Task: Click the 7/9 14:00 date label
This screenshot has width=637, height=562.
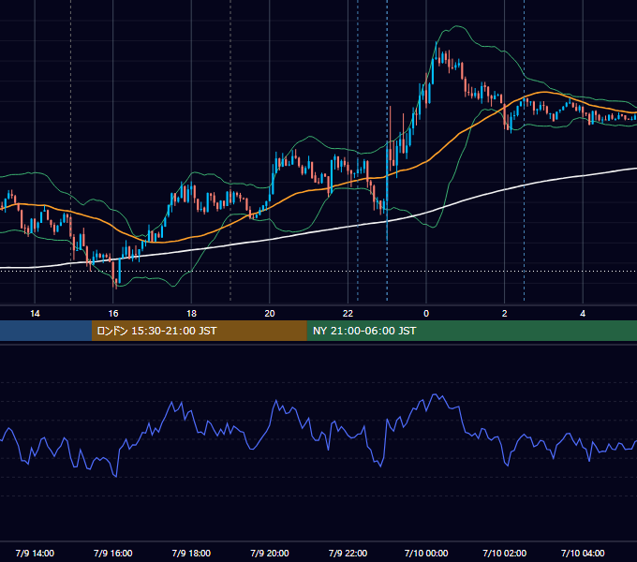Action: click(x=35, y=553)
